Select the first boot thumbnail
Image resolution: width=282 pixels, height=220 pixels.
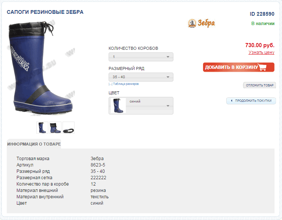42,128
